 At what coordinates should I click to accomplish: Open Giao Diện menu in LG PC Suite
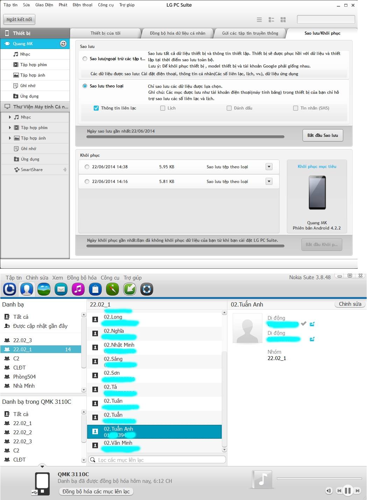pyautogui.click(x=44, y=5)
